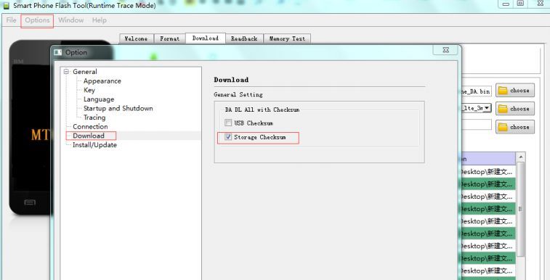550x280 pixels.
Task: Maximize the Flash Tool main window
Action: point(520,3)
